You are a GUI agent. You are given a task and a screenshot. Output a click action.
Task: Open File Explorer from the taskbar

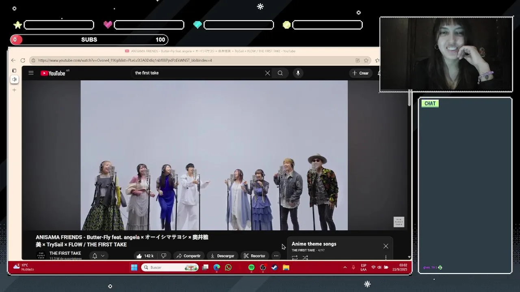(x=286, y=268)
